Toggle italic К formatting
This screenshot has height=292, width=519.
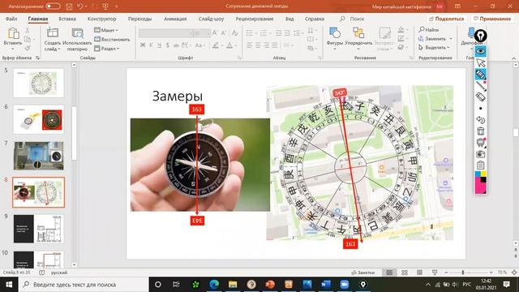pyautogui.click(x=151, y=45)
